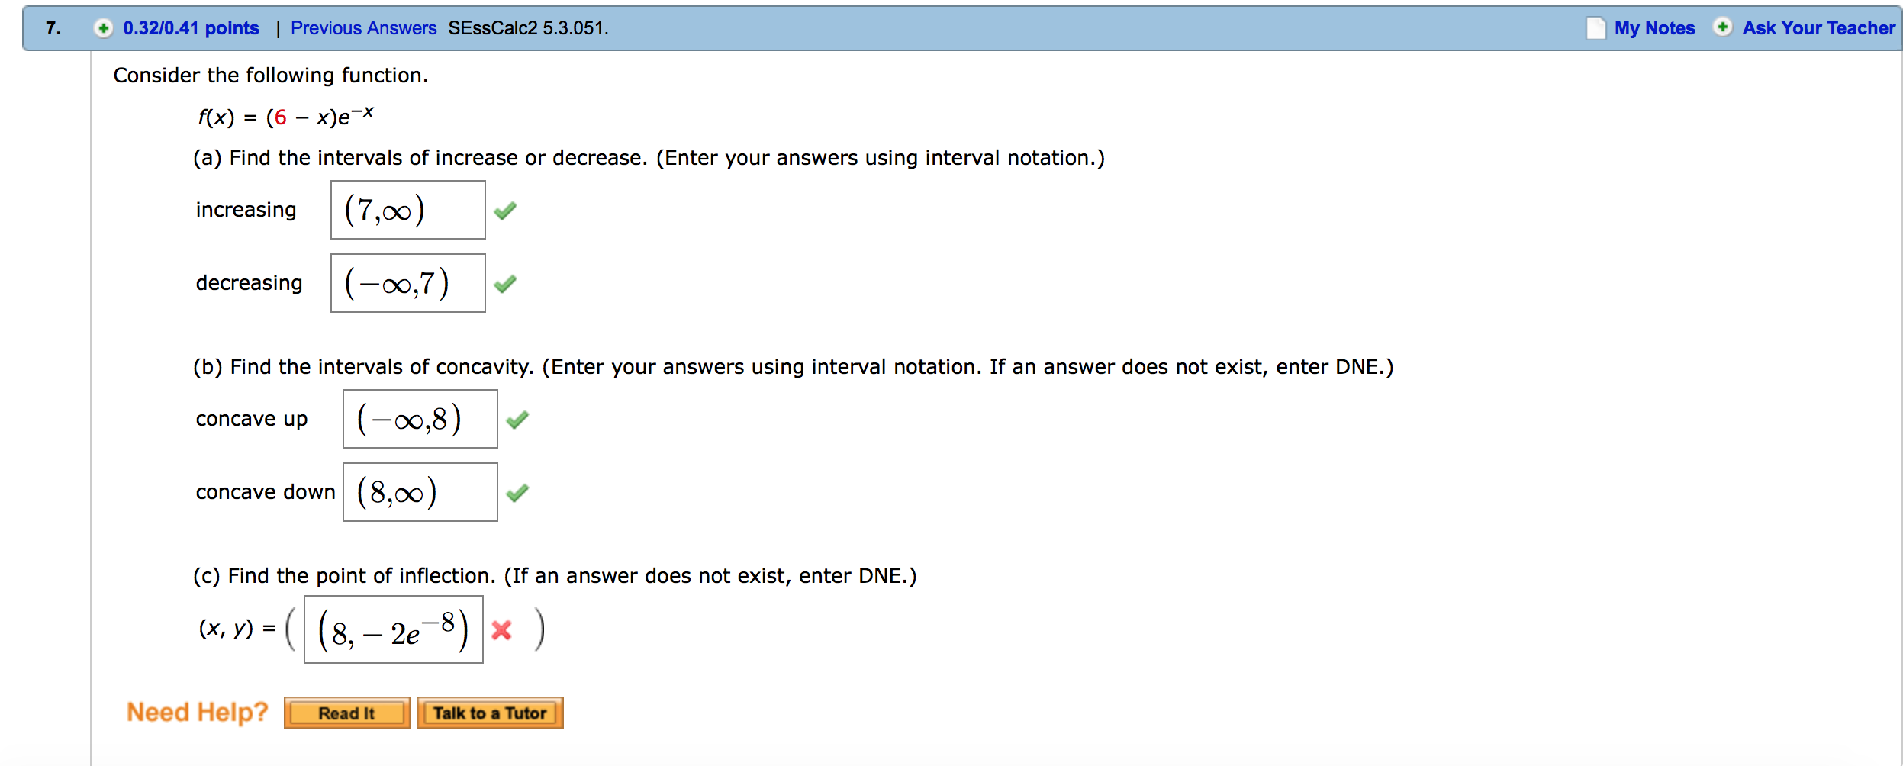Click the red X beside the inflection point answer
Viewport: 1903px width, 766px height.
(x=501, y=630)
